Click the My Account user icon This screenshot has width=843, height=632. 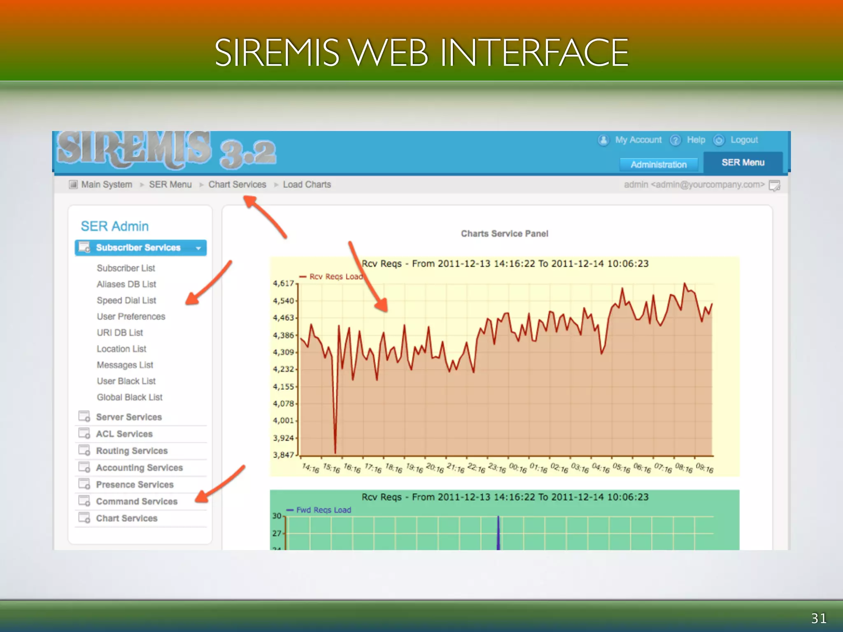[x=603, y=140]
